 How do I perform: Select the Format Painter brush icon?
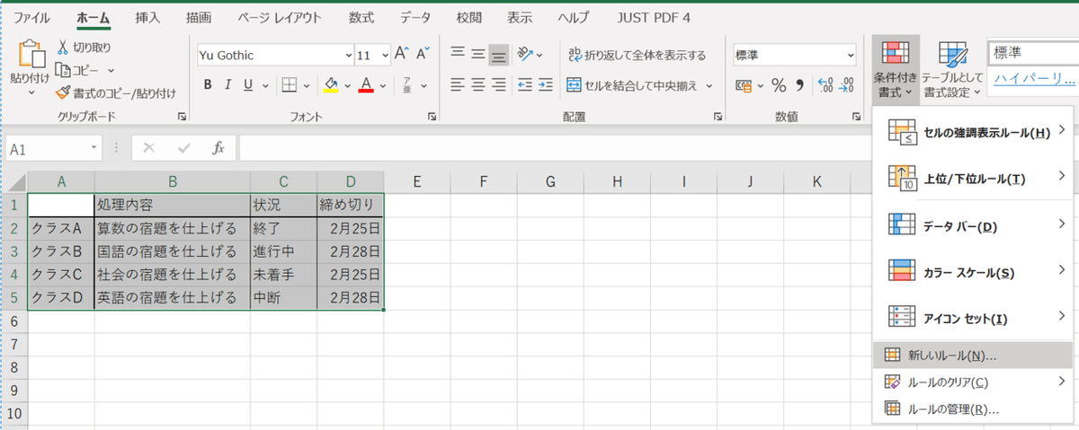[63, 92]
